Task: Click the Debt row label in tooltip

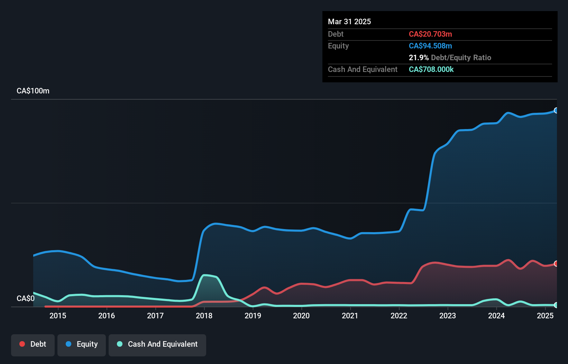Action: click(336, 34)
